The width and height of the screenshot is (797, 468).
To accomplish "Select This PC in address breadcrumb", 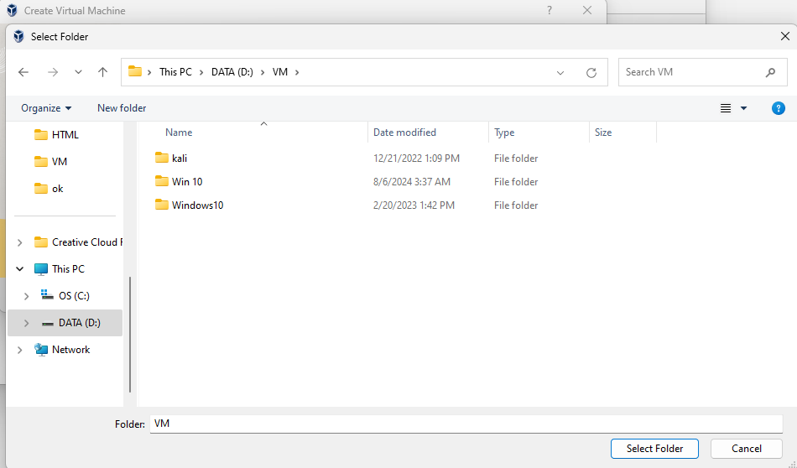I will 175,72.
